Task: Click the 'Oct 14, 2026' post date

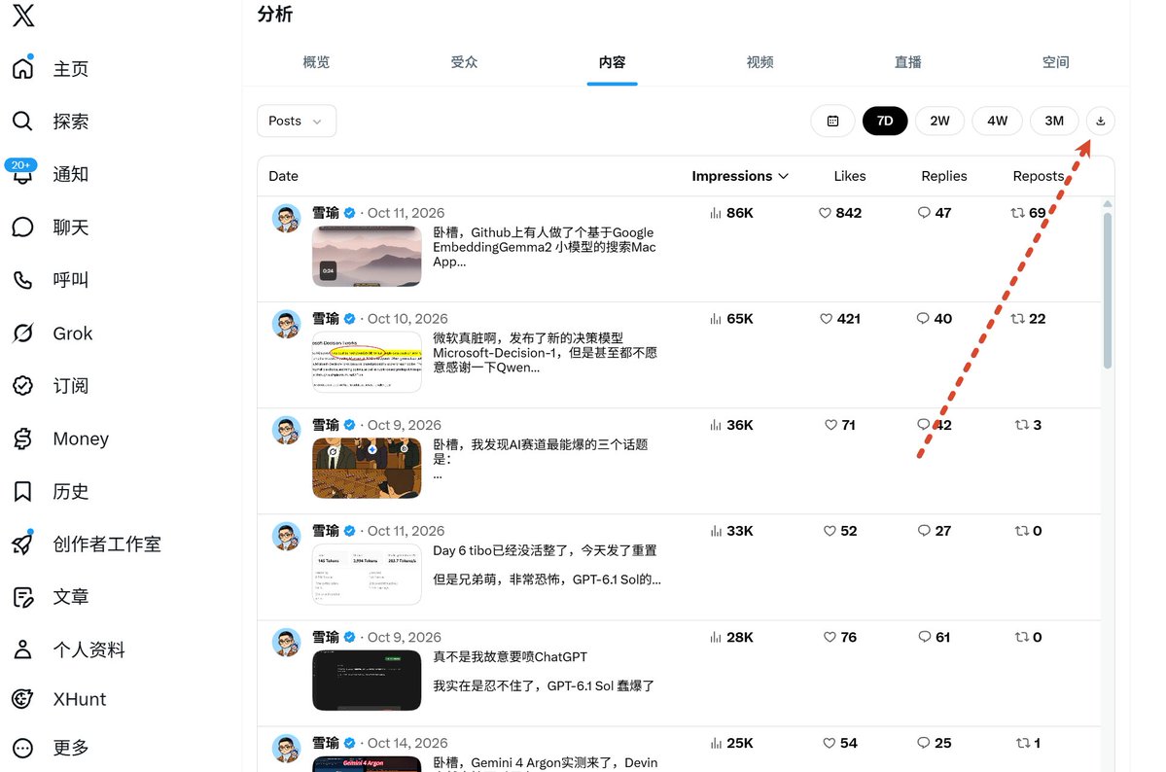Action: [x=407, y=743]
